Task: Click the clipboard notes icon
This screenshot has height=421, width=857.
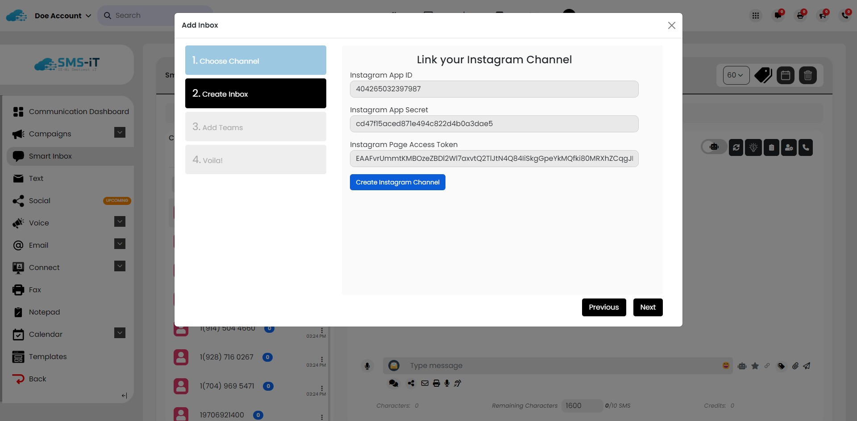Action: (771, 147)
